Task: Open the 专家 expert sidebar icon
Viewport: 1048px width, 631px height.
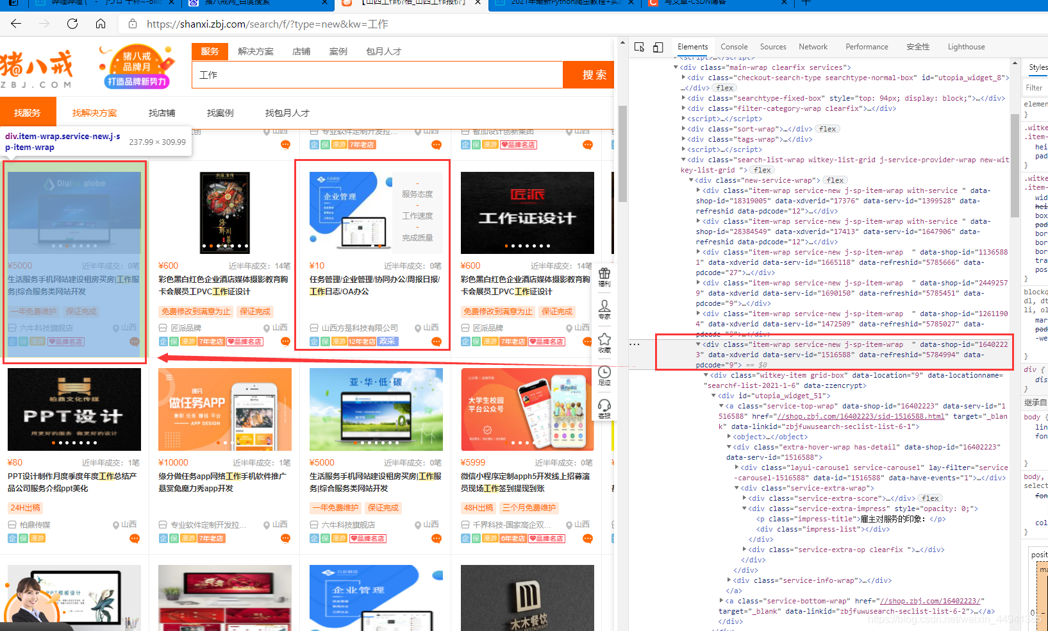Action: pyautogui.click(x=604, y=310)
